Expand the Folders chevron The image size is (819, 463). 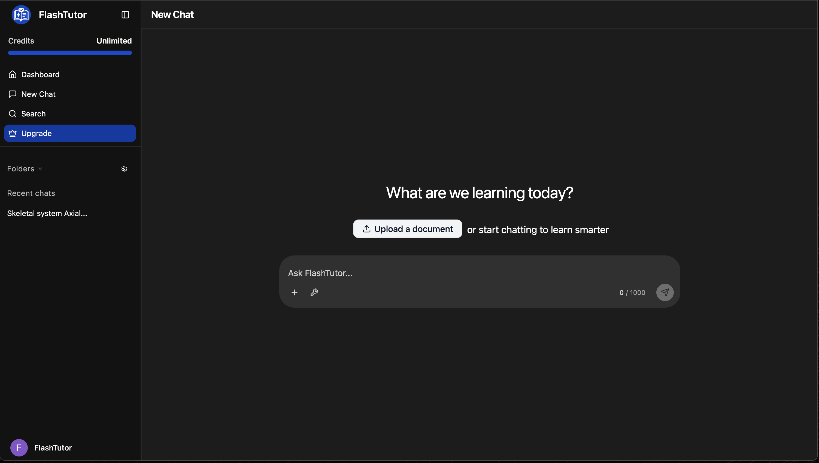click(x=40, y=169)
